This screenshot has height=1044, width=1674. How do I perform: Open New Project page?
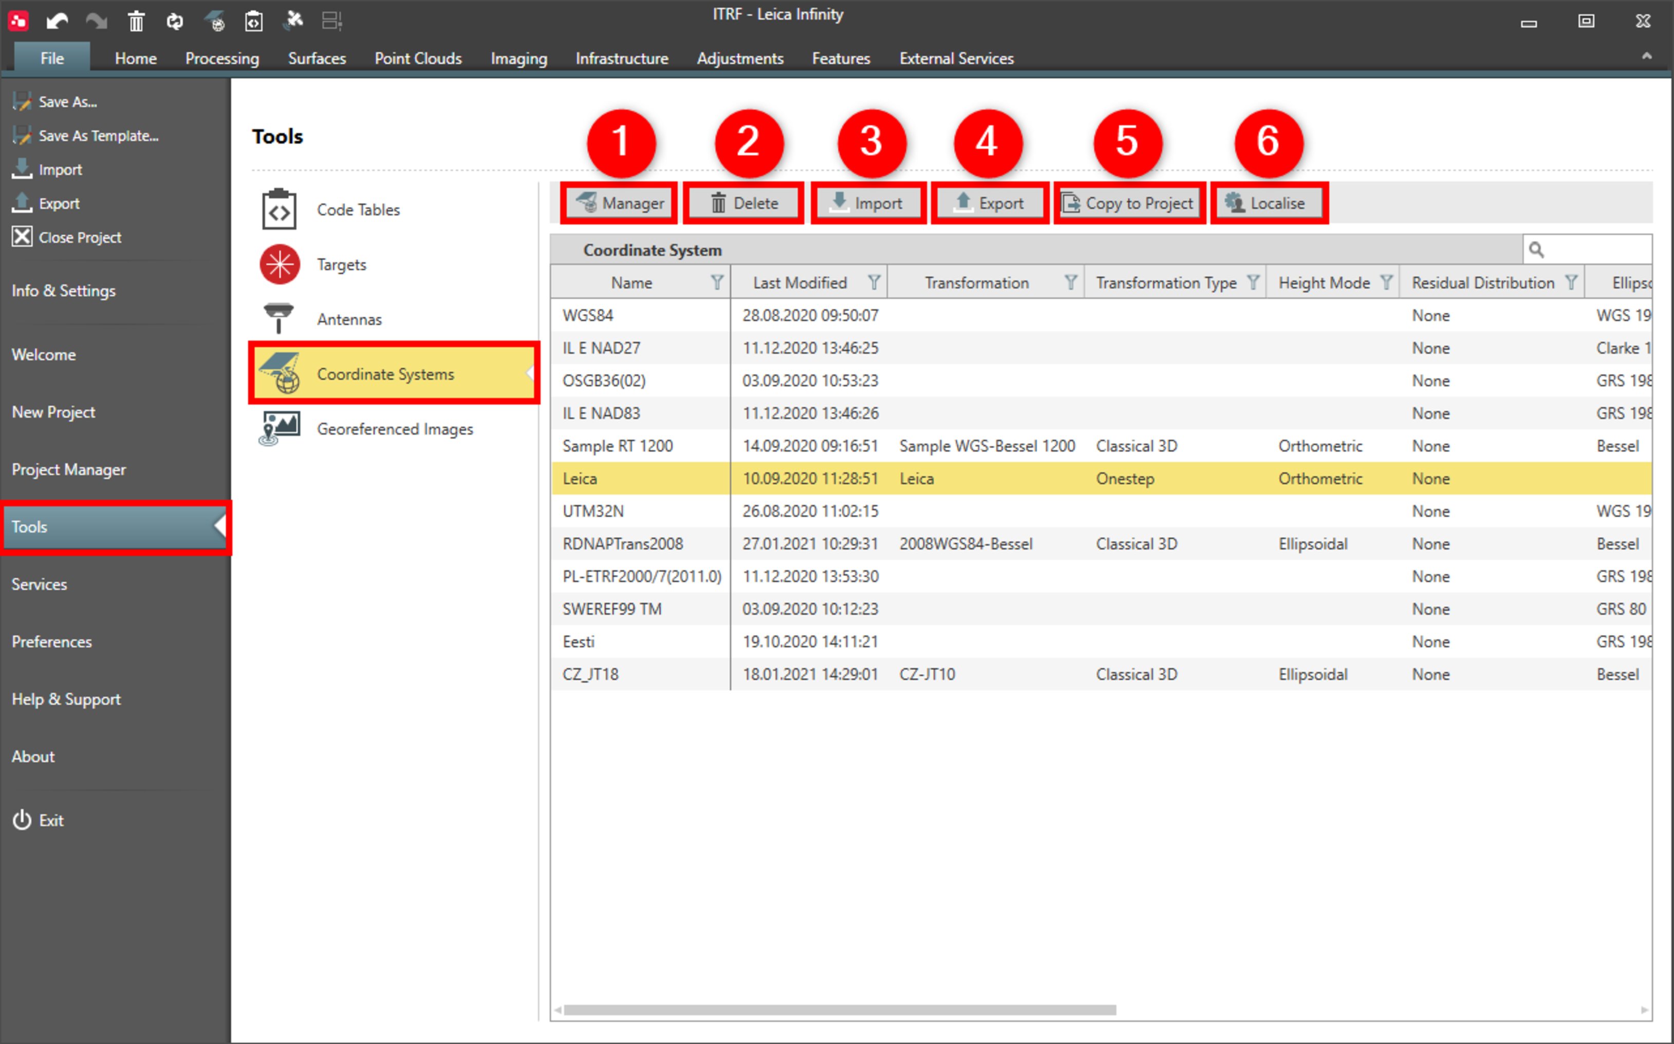pos(53,411)
